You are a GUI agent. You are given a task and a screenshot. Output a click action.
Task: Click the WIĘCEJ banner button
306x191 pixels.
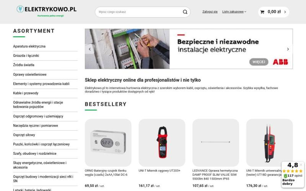(x=259, y=62)
